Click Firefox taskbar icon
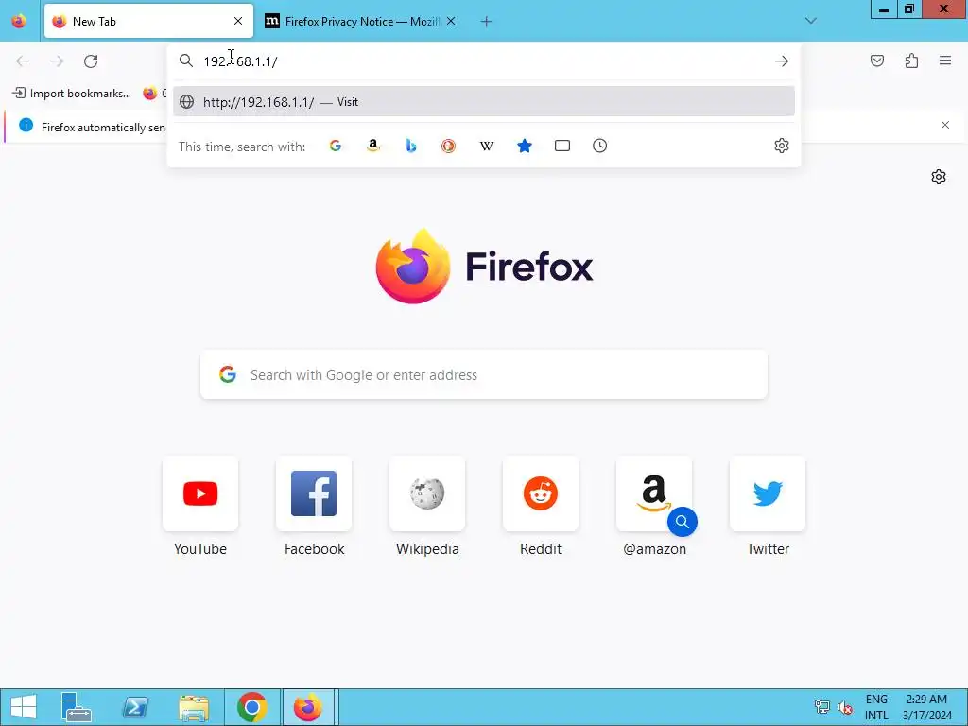The width and height of the screenshot is (968, 726). click(308, 707)
